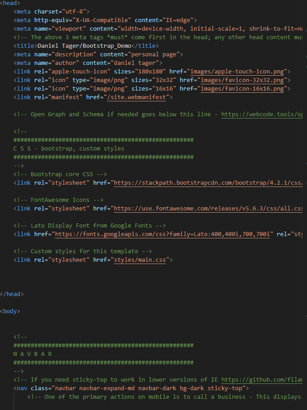
Task: Follow the github.com URL in sticky-top comment
Action: click(x=264, y=380)
